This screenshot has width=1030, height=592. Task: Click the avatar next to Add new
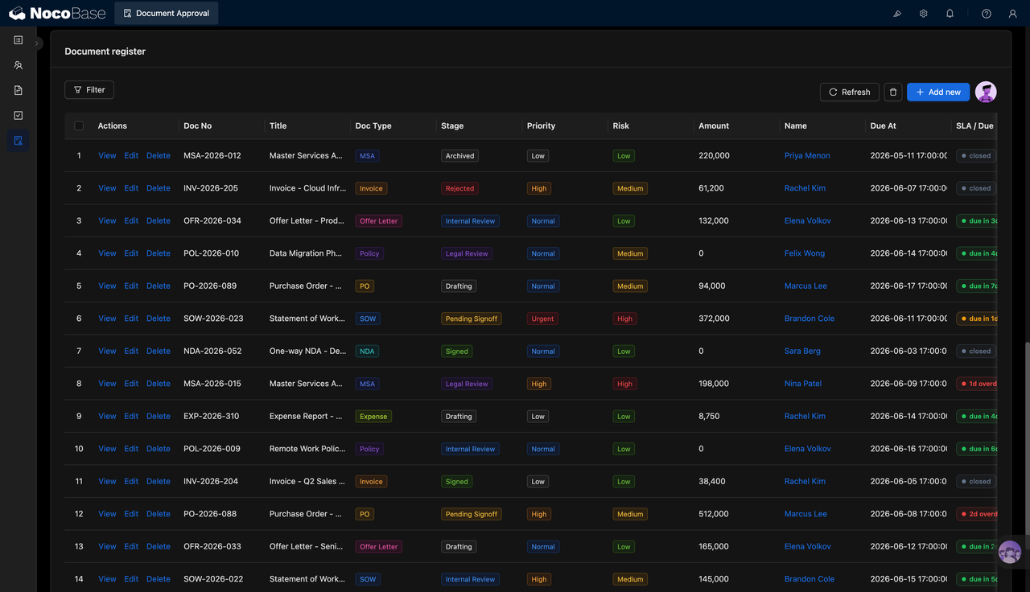tap(986, 92)
